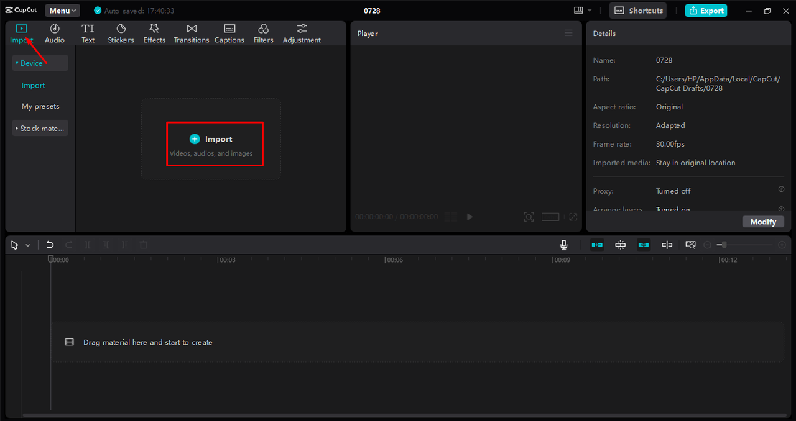The width and height of the screenshot is (796, 421).
Task: Redo the last action
Action: (69, 245)
